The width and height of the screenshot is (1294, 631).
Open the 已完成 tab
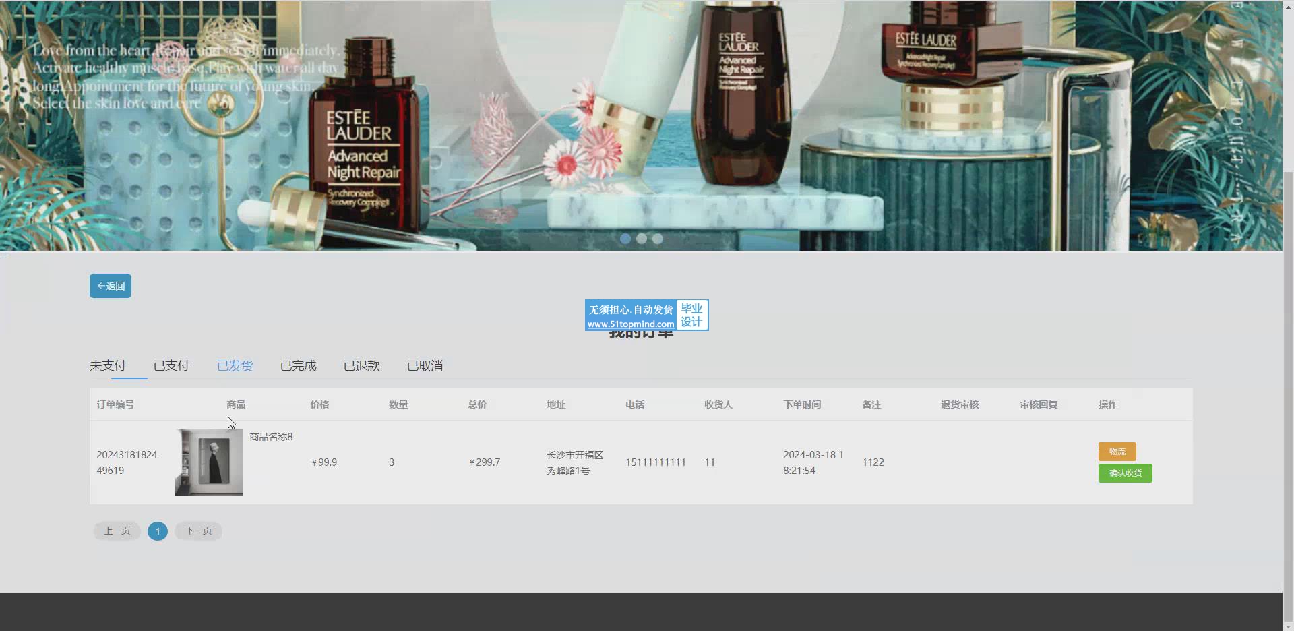298,365
